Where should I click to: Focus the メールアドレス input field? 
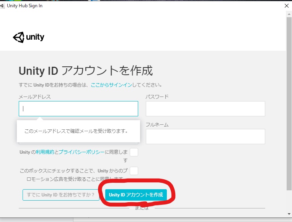[x=78, y=109]
